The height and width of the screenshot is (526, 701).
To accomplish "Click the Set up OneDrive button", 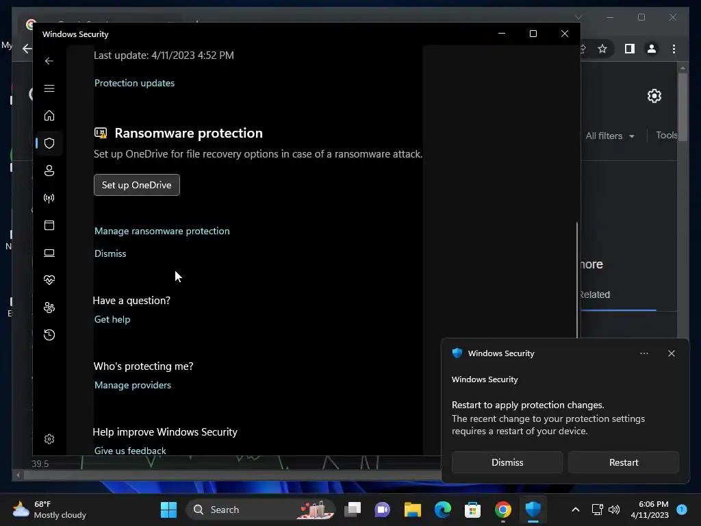I will [137, 185].
